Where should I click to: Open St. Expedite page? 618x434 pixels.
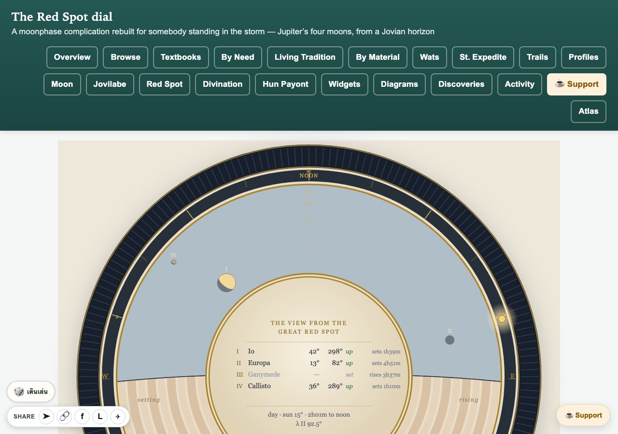point(483,57)
